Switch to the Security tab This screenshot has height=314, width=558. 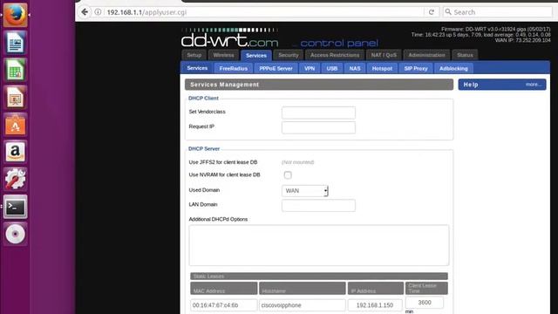coord(289,55)
